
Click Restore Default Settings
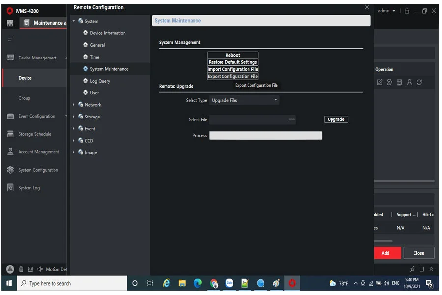233,62
